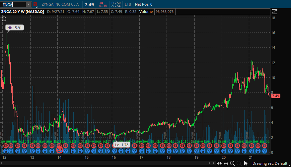This screenshot has width=291, height=167.
Task: Click the 12 price axis label
Action: click(x=273, y=63)
